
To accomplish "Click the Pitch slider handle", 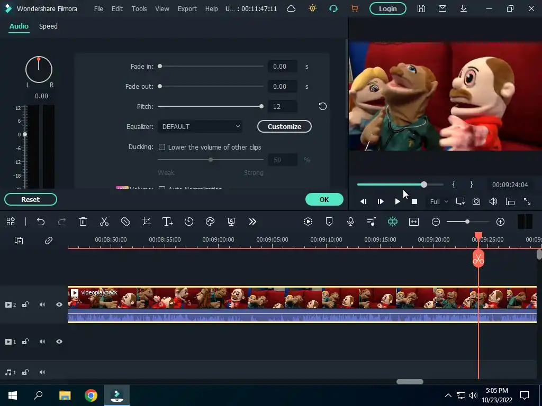I will [261, 106].
